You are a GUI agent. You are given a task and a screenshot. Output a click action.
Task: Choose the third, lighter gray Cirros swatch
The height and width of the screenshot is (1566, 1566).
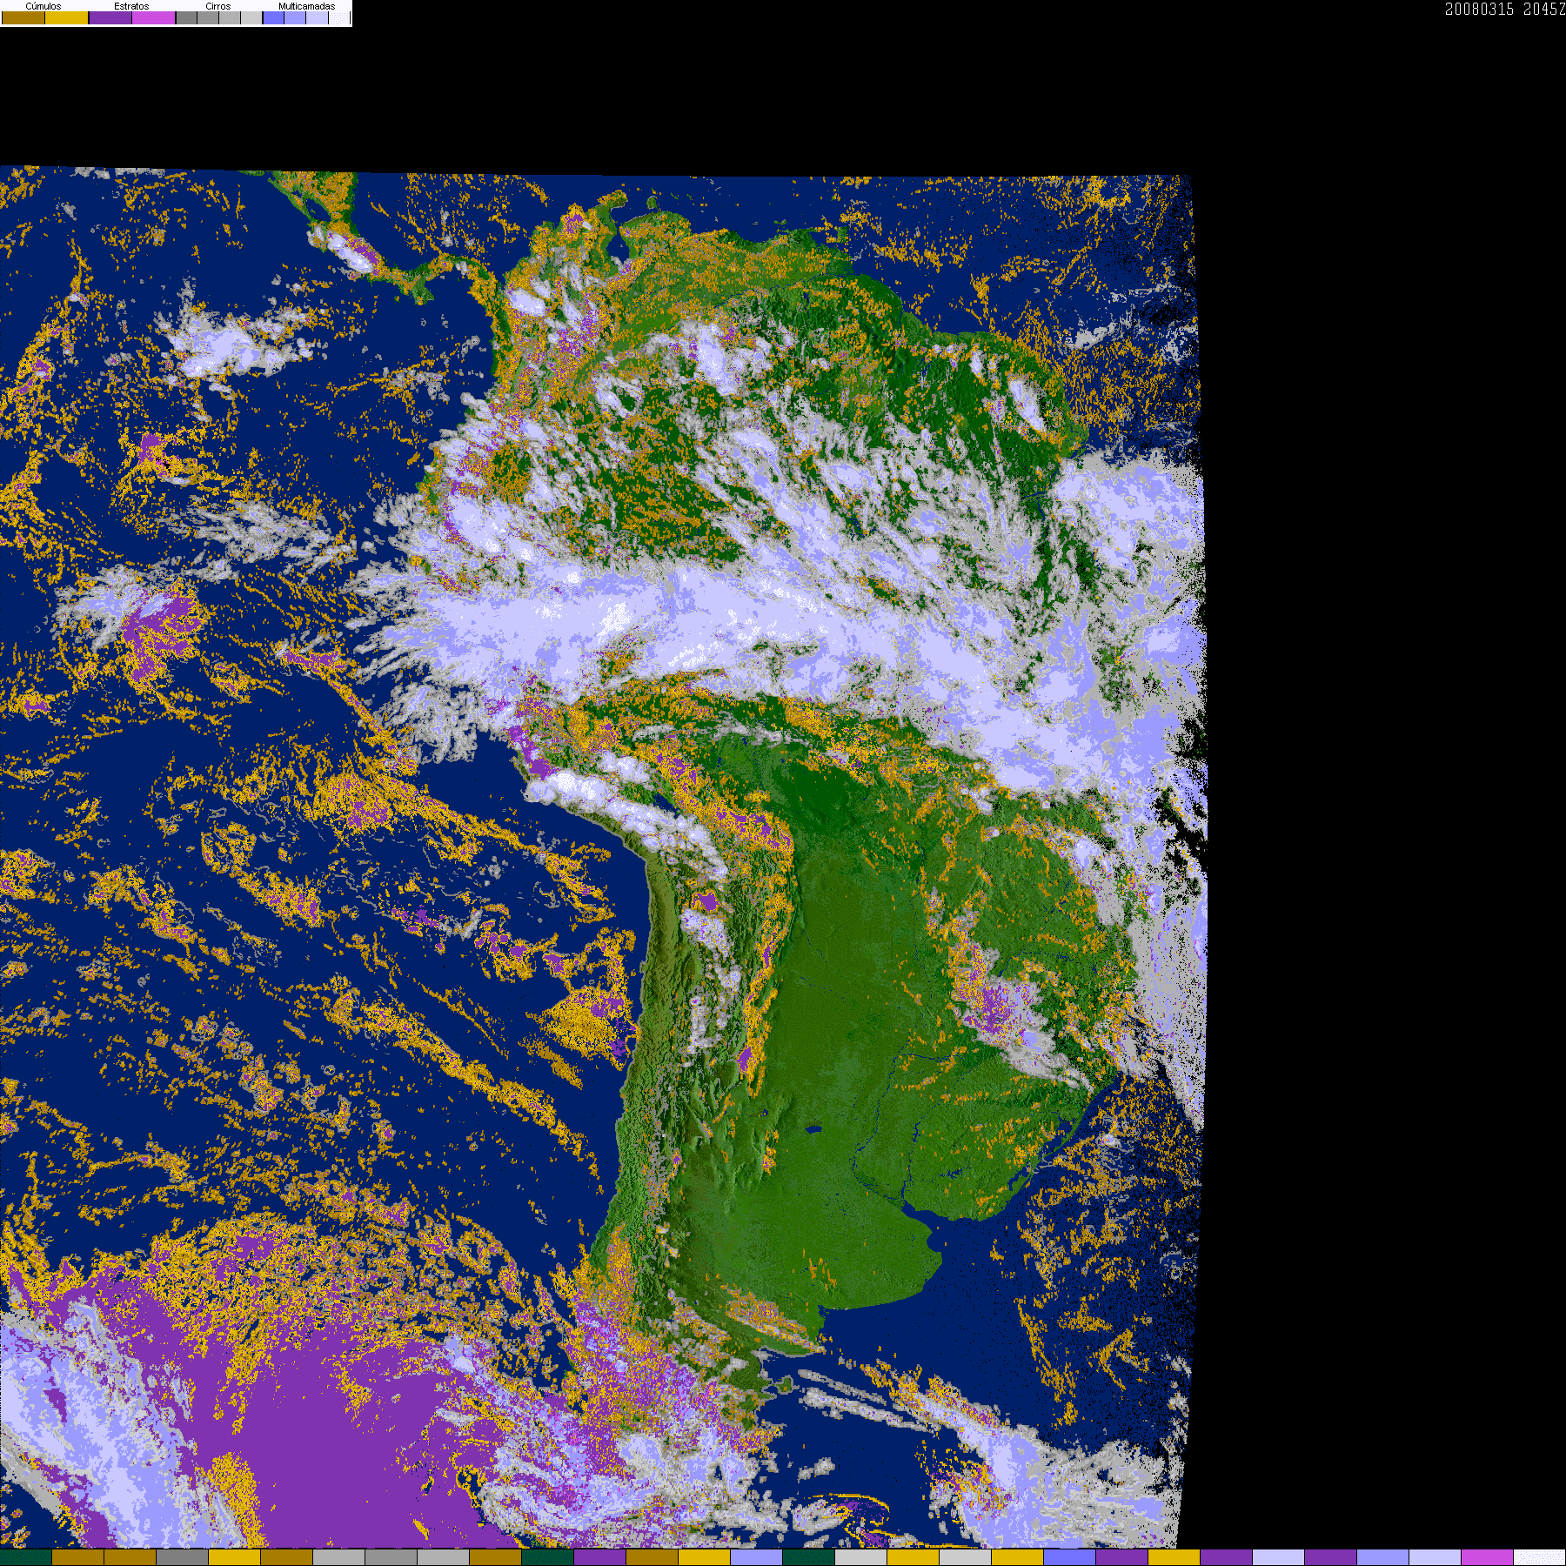pyautogui.click(x=230, y=17)
